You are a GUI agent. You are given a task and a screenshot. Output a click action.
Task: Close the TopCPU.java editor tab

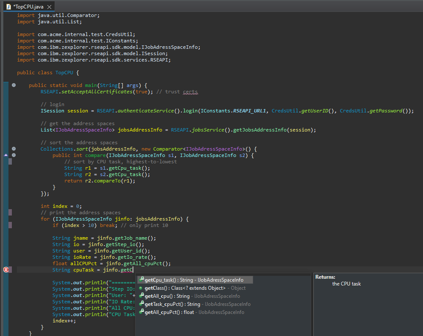pos(49,7)
